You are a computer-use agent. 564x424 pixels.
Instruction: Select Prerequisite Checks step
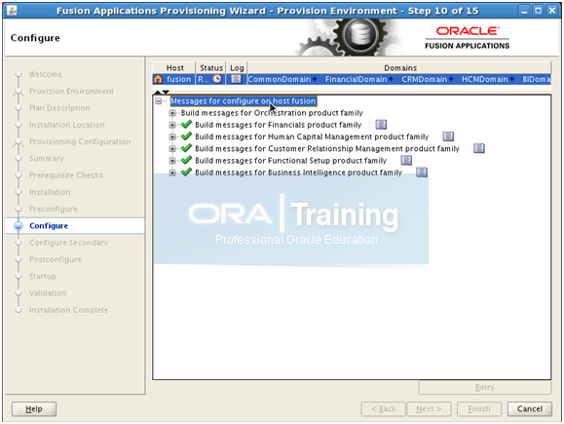66,175
